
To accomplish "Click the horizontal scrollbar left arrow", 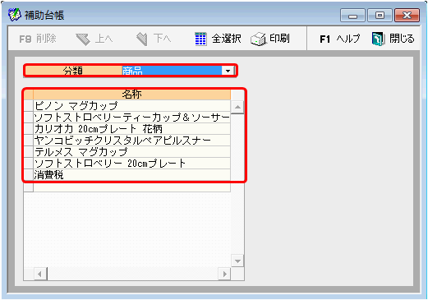I will [40, 274].
